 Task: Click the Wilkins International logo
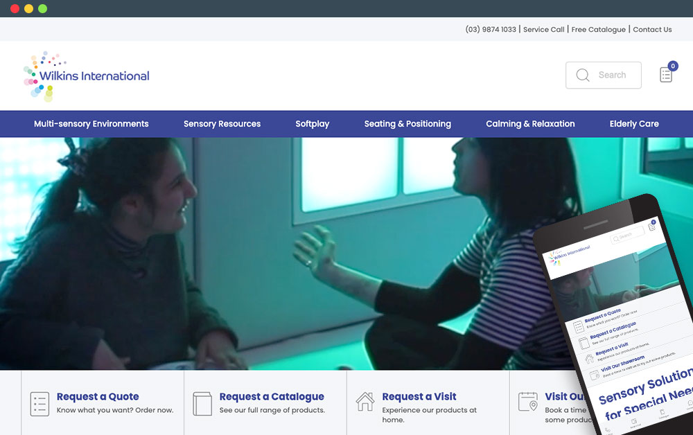pos(87,76)
